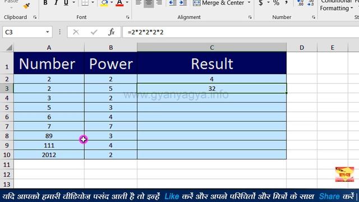Select cell C2 containing 4

click(212, 79)
